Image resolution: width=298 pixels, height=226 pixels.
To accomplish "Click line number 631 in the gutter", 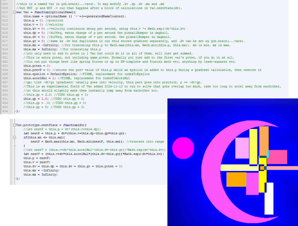I will coord(5,99).
